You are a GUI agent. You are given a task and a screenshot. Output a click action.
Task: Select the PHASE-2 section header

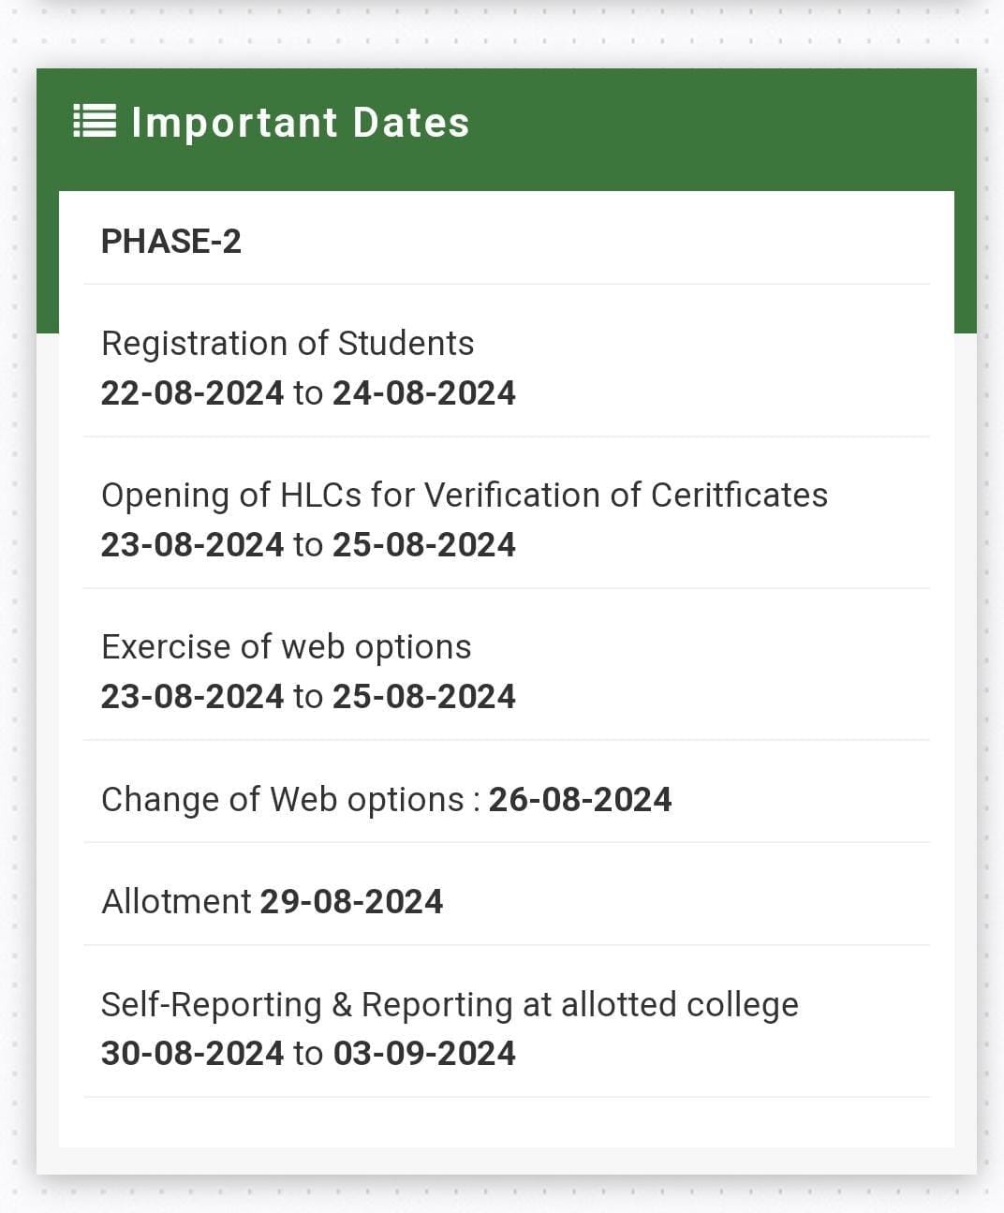[x=171, y=242]
